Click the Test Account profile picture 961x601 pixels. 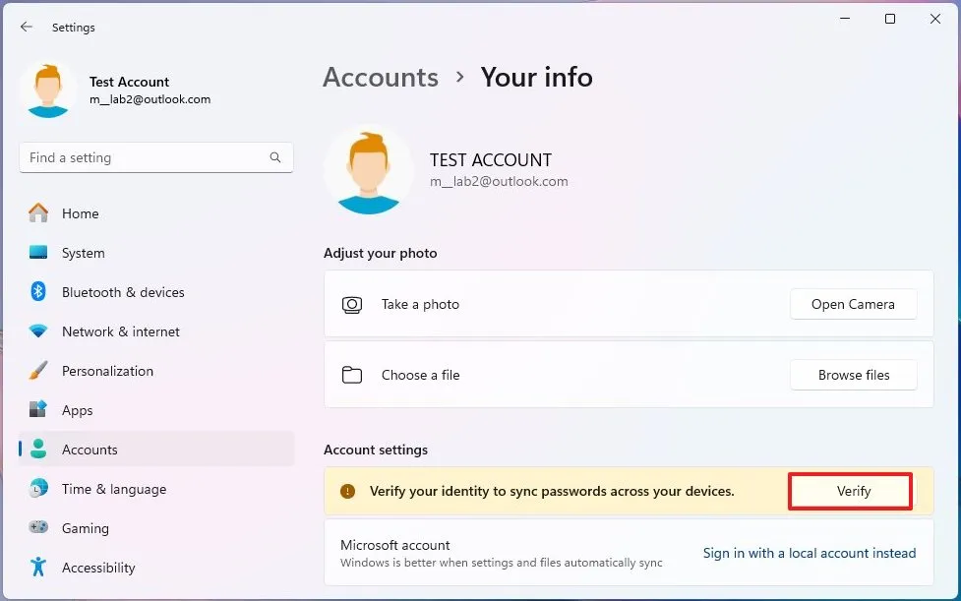(x=47, y=90)
